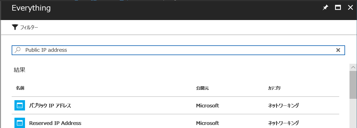
Task: Pin the Everything blade with pin icon
Action: click(x=325, y=8)
